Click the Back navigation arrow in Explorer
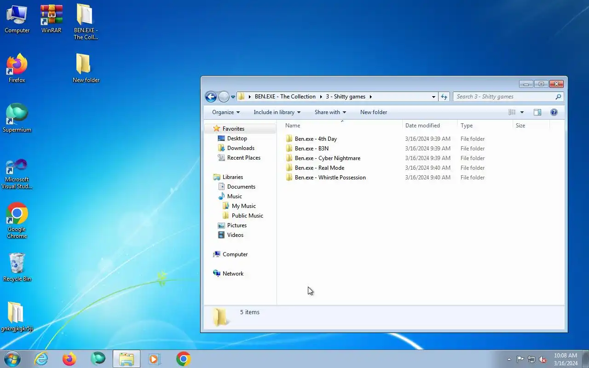589x368 pixels. tap(211, 97)
